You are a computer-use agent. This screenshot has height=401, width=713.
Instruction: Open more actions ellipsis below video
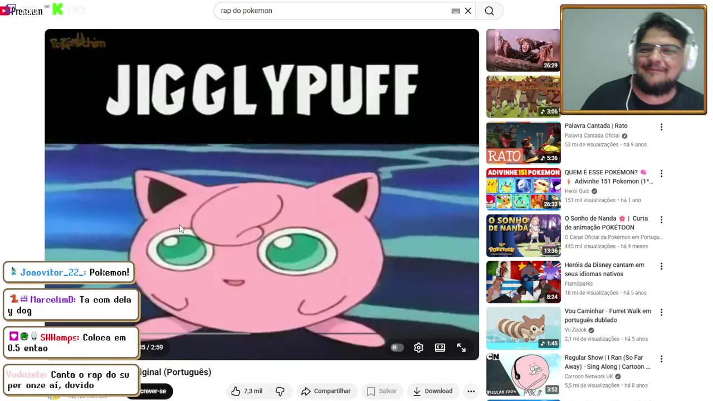point(471,391)
